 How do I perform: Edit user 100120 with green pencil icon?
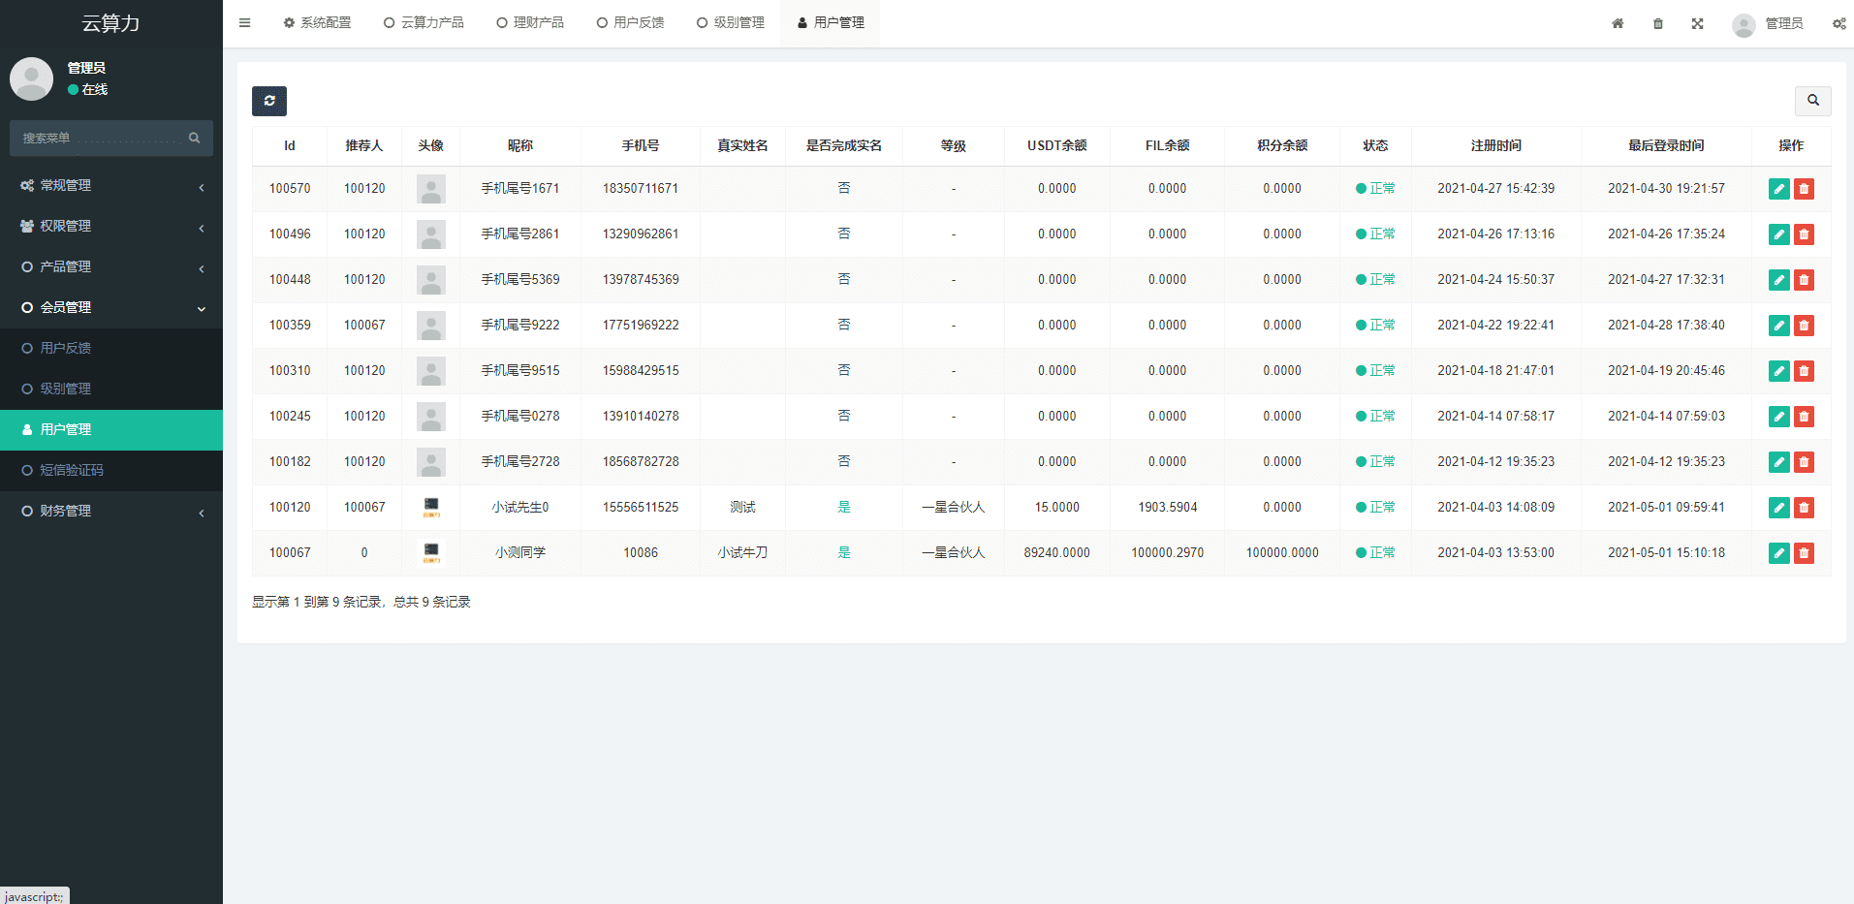[x=1778, y=508]
